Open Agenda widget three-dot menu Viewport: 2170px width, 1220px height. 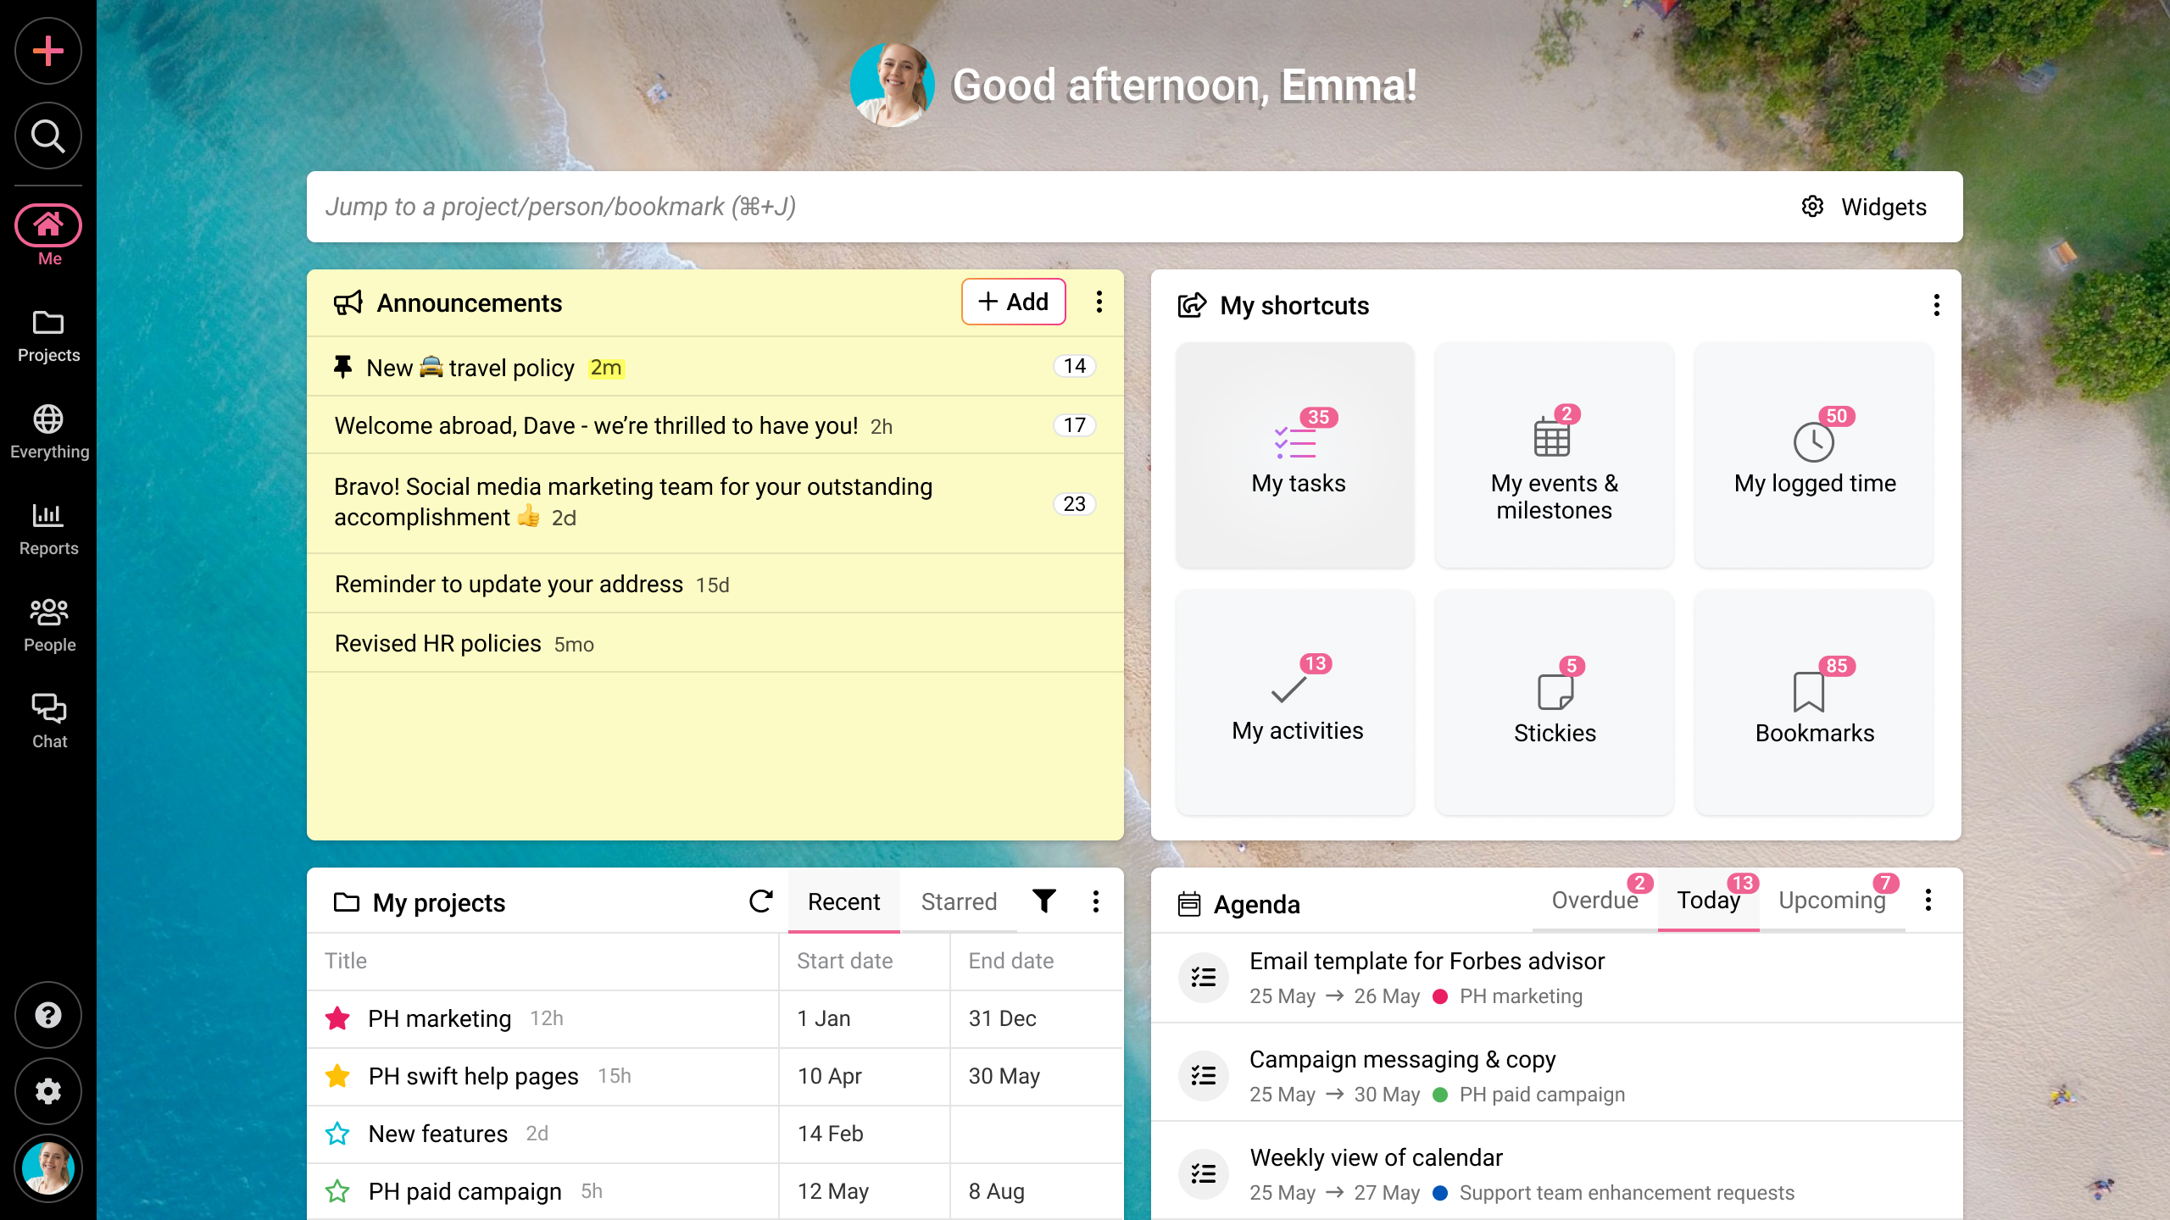point(1928,901)
